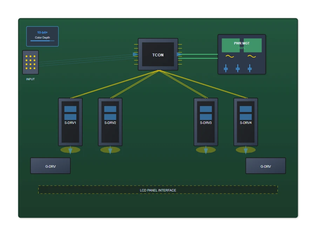Click the output arrow below S-DRV1
This screenshot has width=317, height=237.
pyautogui.click(x=70, y=150)
